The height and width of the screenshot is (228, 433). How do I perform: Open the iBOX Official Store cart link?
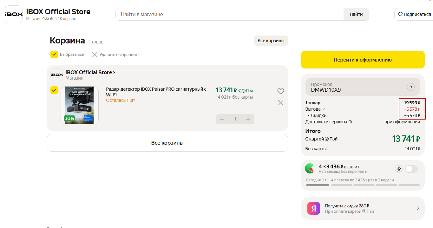[x=90, y=72]
